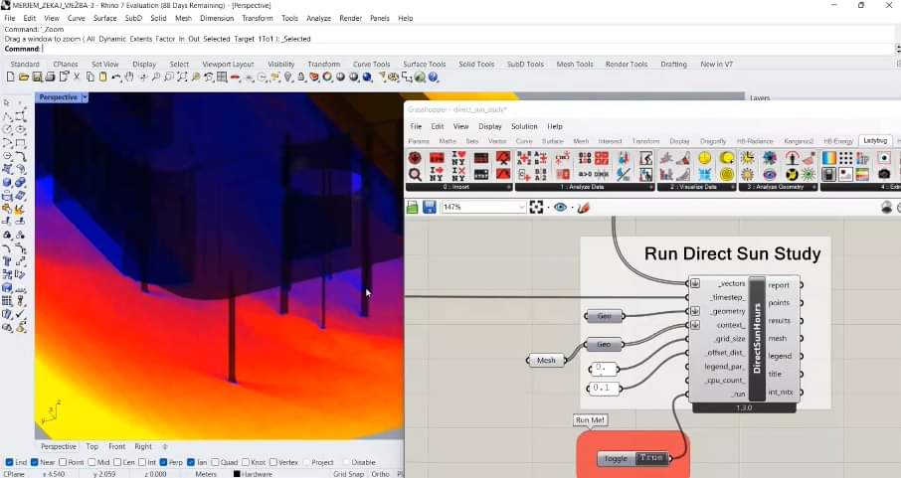Open the Perspective viewport title dropdown arrow
This screenshot has width=901, height=478.
click(85, 97)
